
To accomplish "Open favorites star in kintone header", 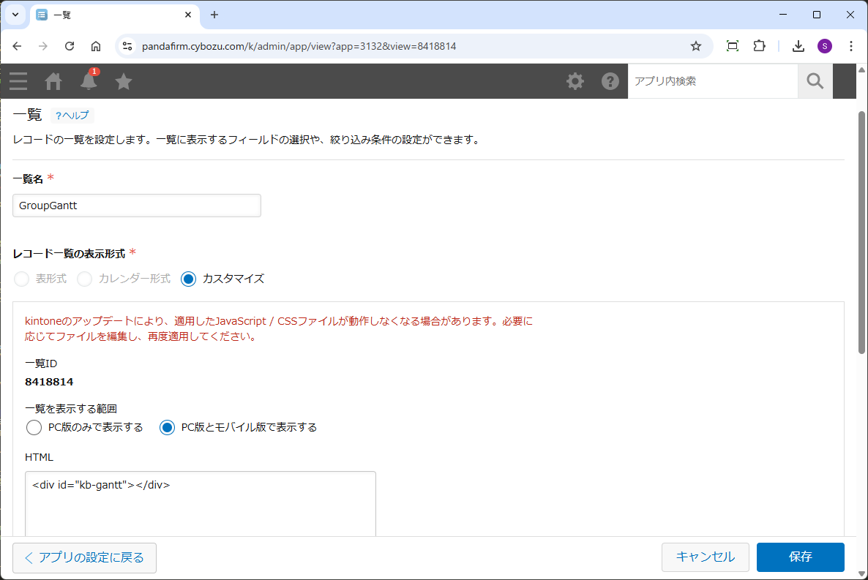I will click(124, 81).
